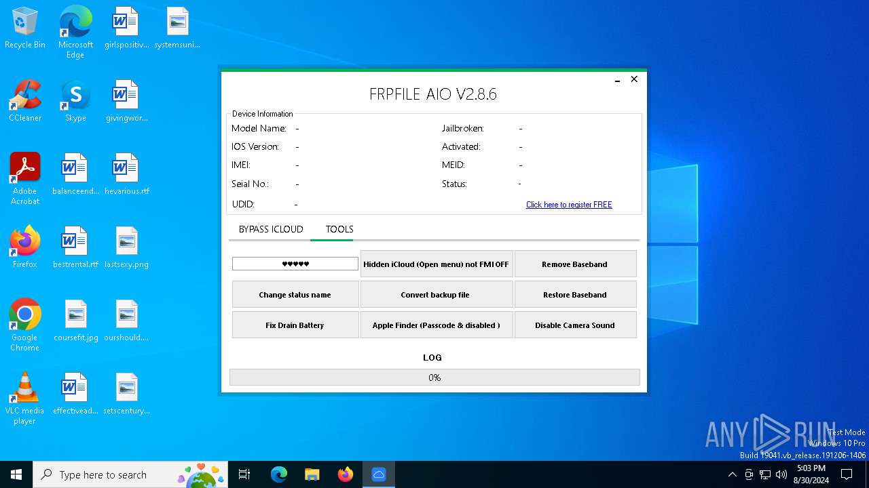Select bestrental.rtf file icon
869x488 pixels.
(x=75, y=248)
